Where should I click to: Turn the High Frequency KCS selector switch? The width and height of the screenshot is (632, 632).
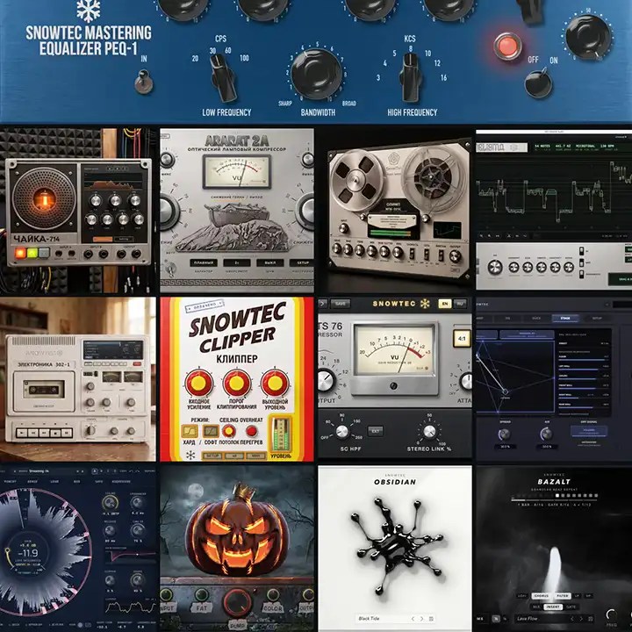[410, 77]
